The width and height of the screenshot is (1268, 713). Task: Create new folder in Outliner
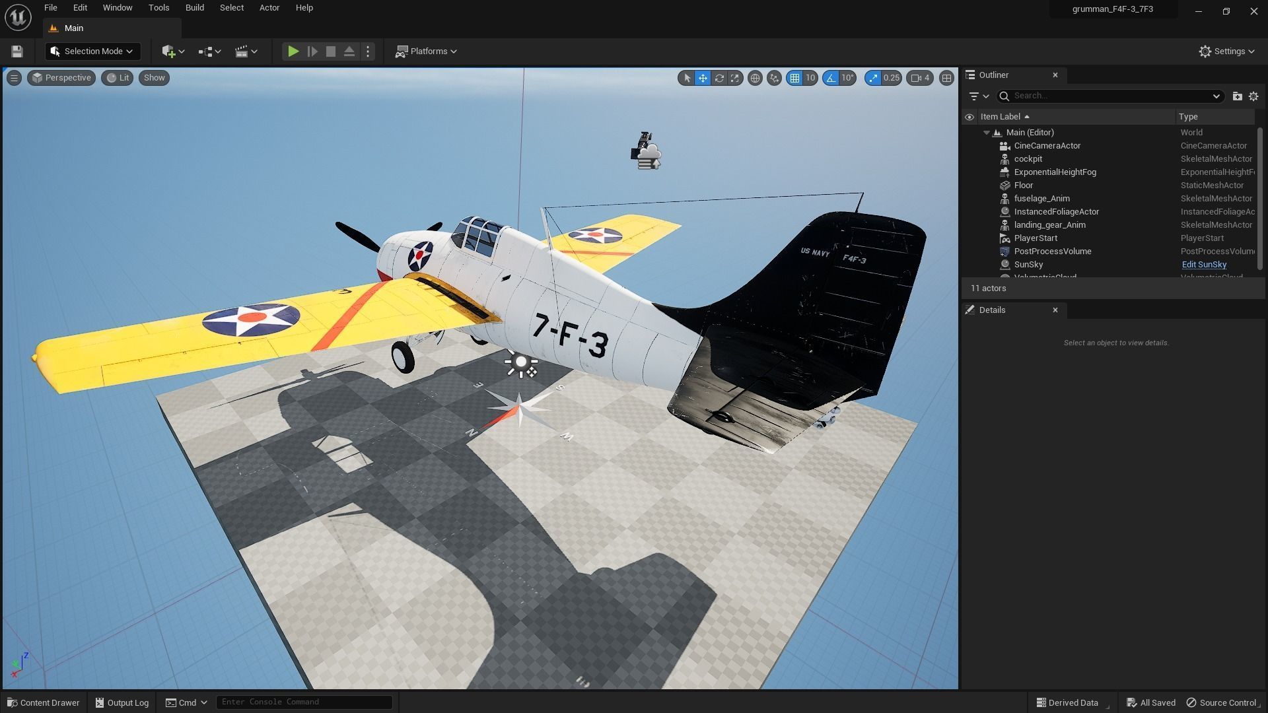click(x=1237, y=96)
